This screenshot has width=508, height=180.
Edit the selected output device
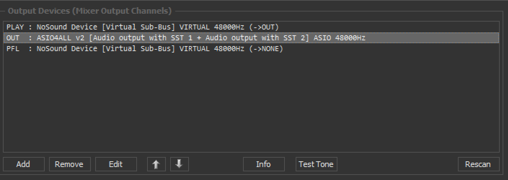pos(116,164)
